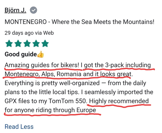Select the first green rating star
The height and width of the screenshot is (133, 162).
tap(9, 44)
